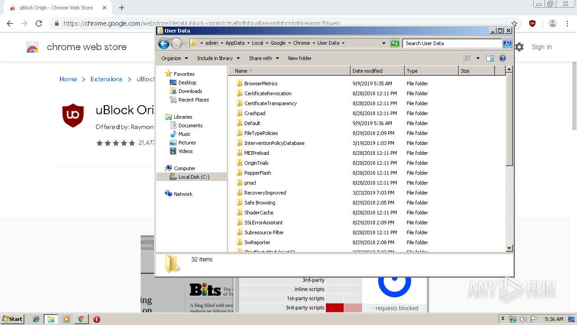Viewport: 577px width, 325px height.
Task: Open the Start menu
Action: click(x=12, y=319)
